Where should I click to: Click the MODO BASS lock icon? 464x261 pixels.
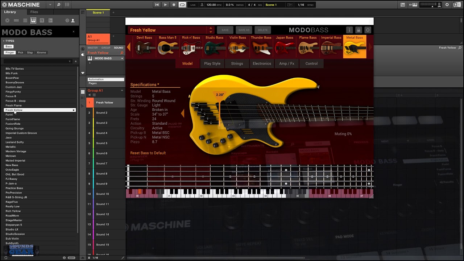pyautogui.click(x=359, y=30)
